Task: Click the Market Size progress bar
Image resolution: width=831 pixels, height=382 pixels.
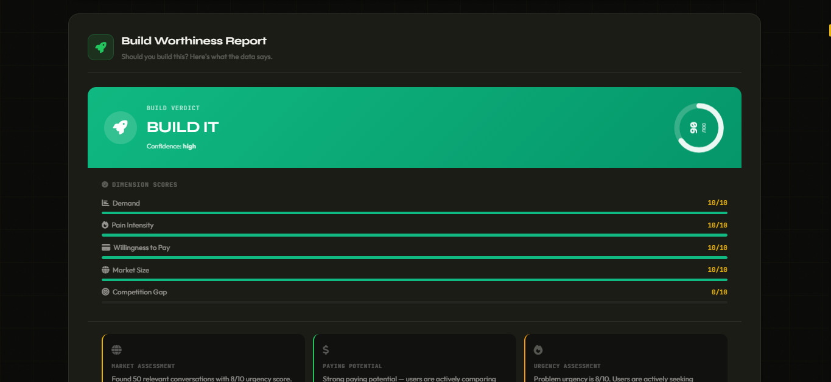Action: coord(415,280)
